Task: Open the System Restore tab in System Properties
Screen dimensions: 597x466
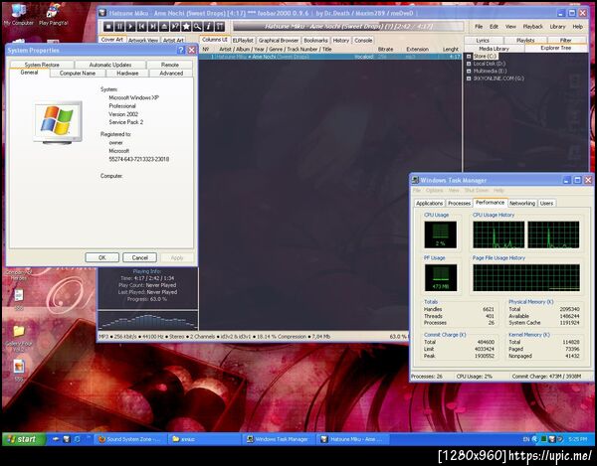Action: pos(42,65)
